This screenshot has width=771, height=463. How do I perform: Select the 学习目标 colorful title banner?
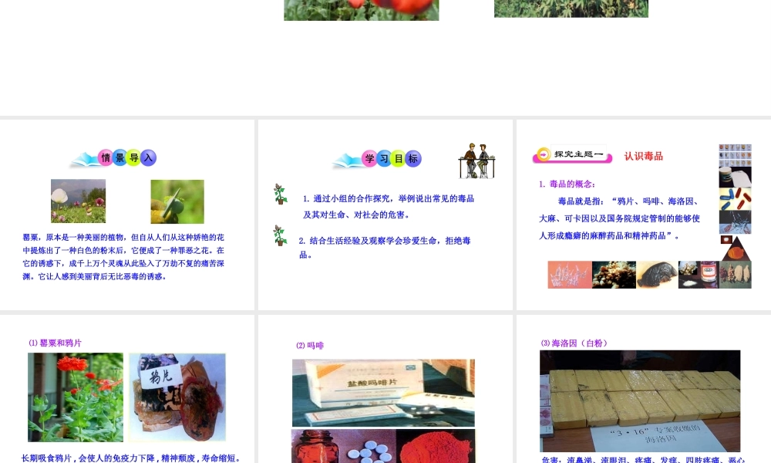pyautogui.click(x=377, y=159)
